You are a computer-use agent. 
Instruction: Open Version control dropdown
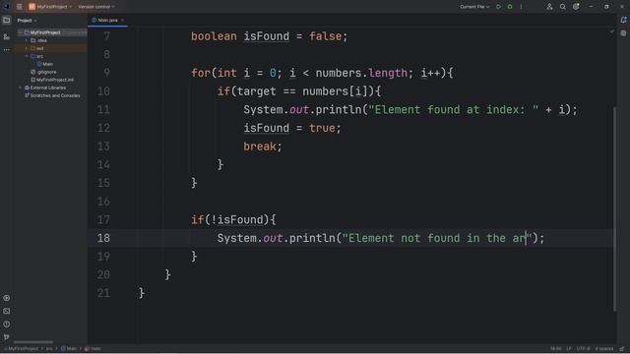(x=96, y=7)
